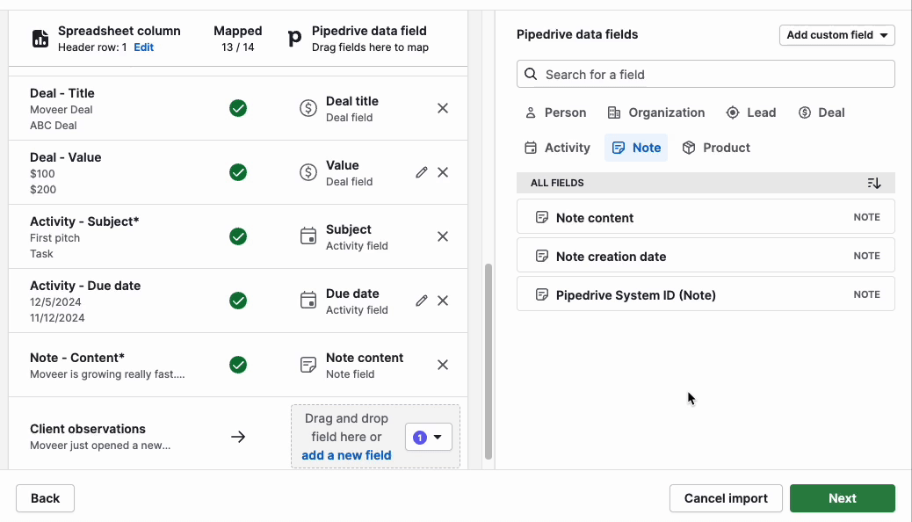
Task: Remove the Note content mapping
Action: (x=443, y=365)
